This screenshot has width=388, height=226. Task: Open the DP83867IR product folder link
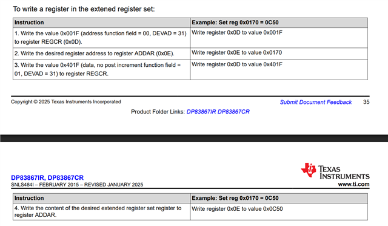201,112
